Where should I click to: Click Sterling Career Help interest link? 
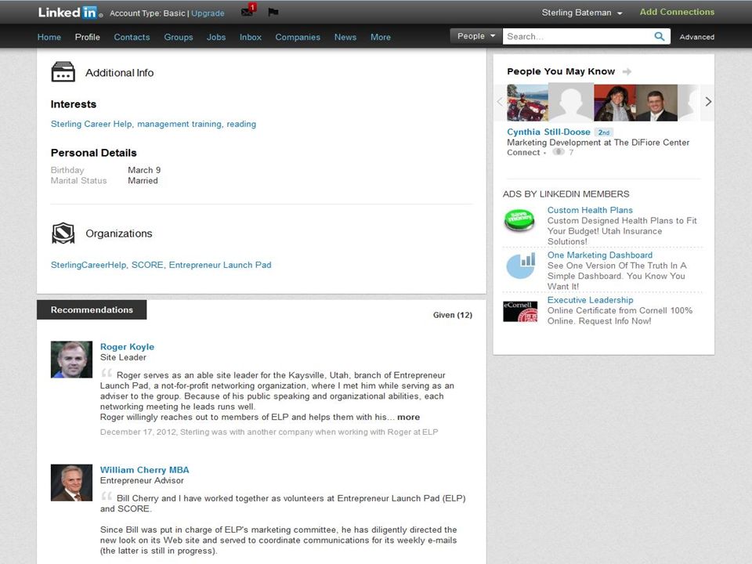(x=91, y=124)
